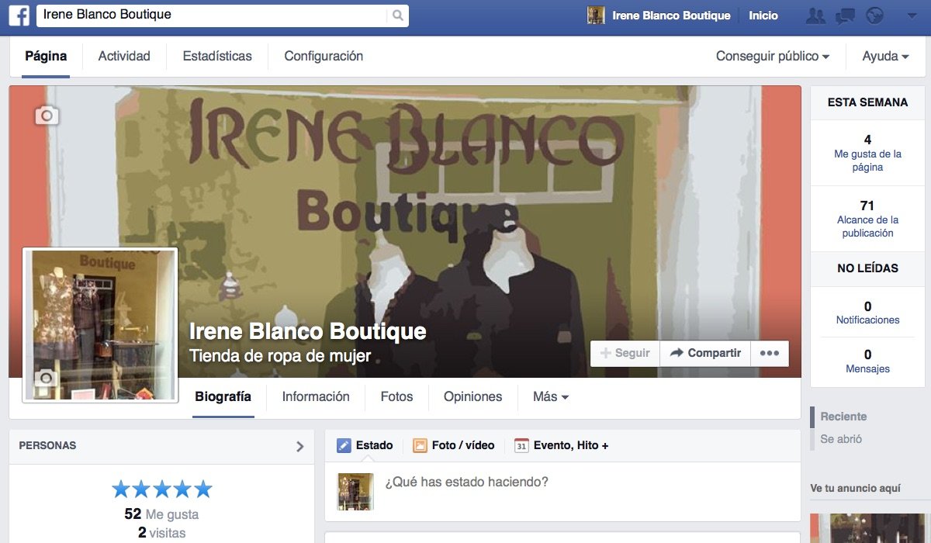This screenshot has height=543, width=931.
Task: Expand the Conseguir público dropdown
Action: tap(772, 56)
